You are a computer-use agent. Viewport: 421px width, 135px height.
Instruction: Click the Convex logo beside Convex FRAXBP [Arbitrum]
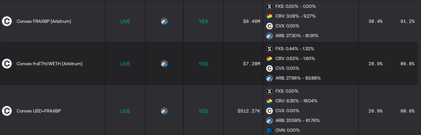click(7, 21)
